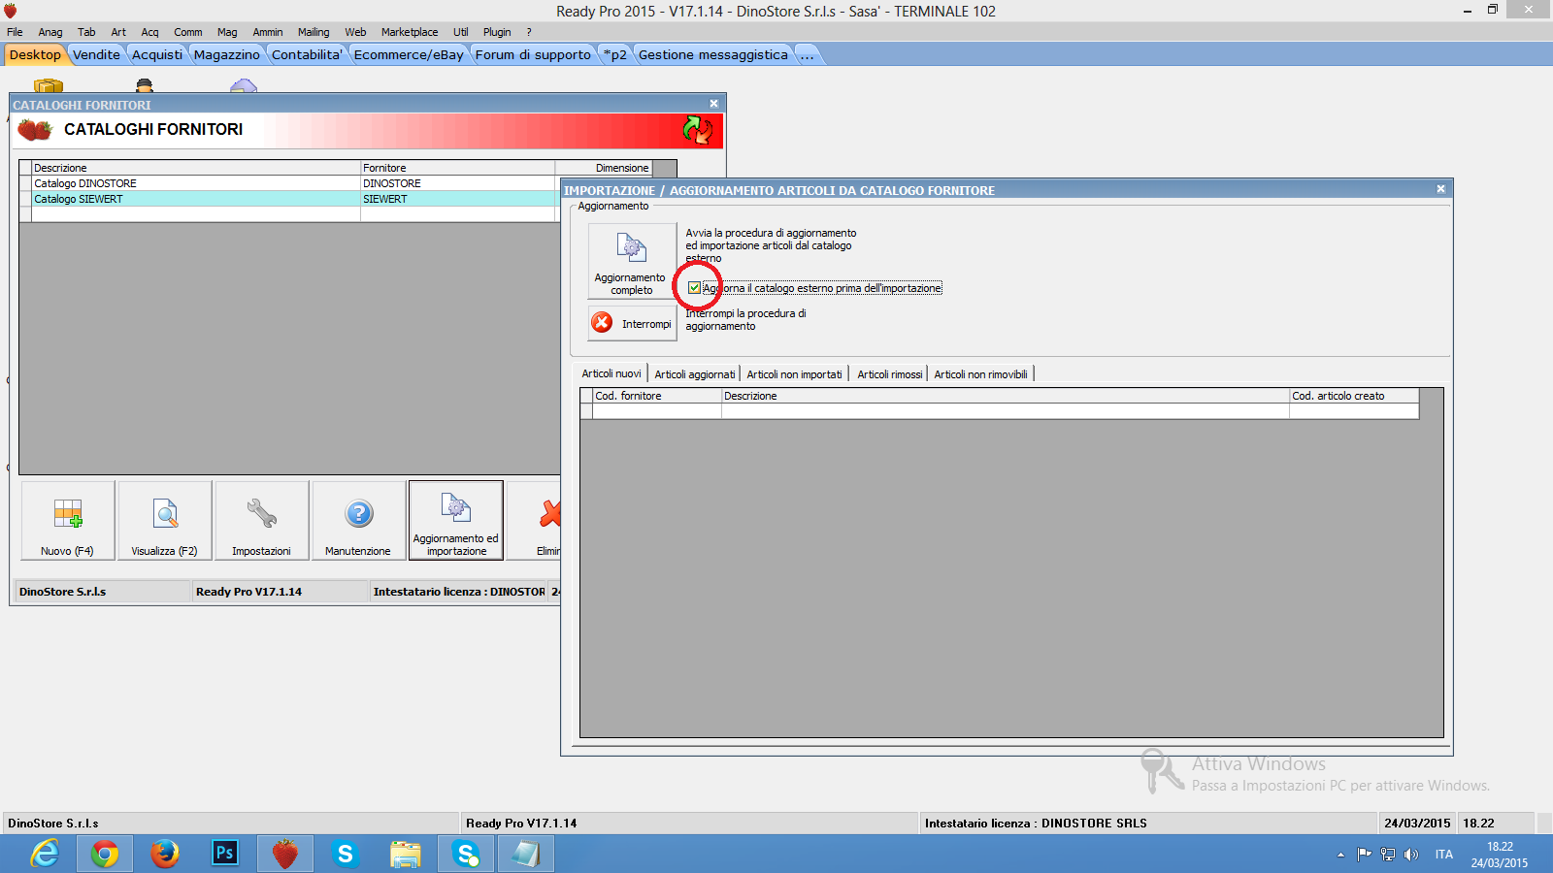Click SIEWERT supplier cell

pyautogui.click(x=457, y=199)
